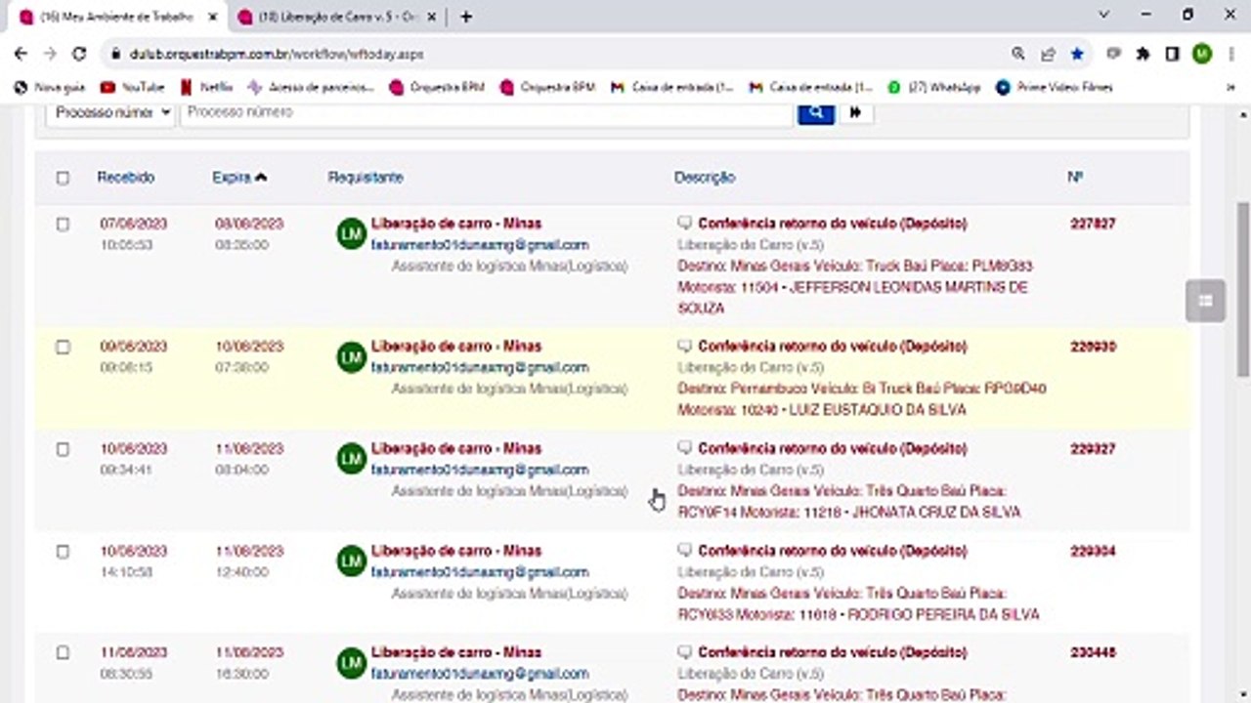
Task: Open the Processo número search-type dropdown
Action: (110, 112)
